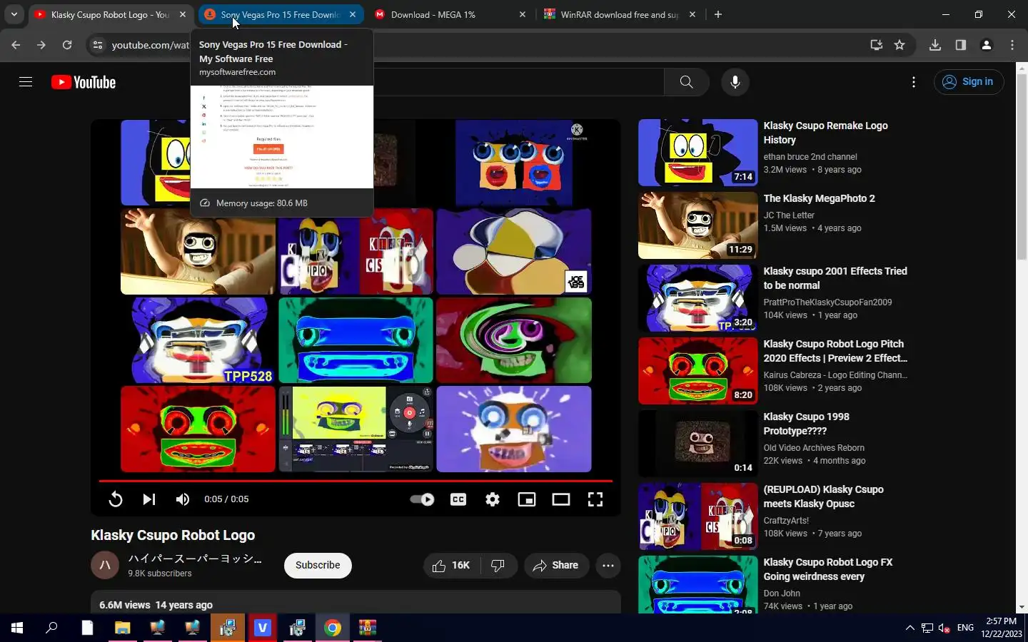1028x642 pixels.
Task: Click the page vertical scrollbar
Action: (x=1022, y=165)
